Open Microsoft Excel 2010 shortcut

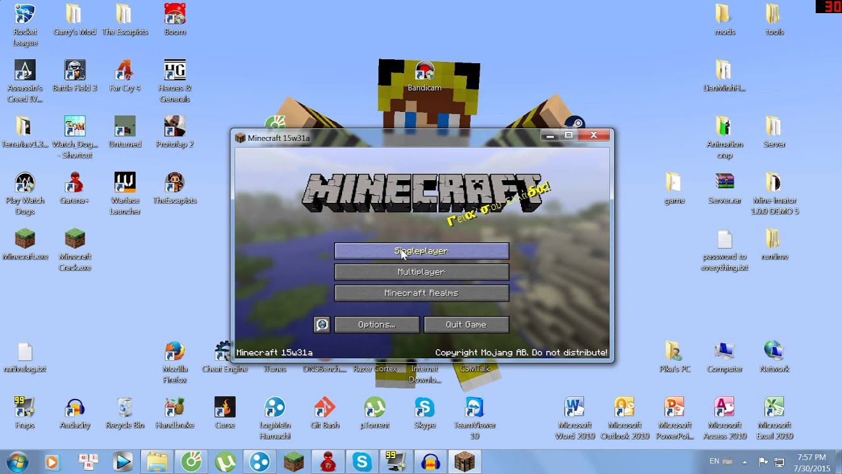coord(774,418)
